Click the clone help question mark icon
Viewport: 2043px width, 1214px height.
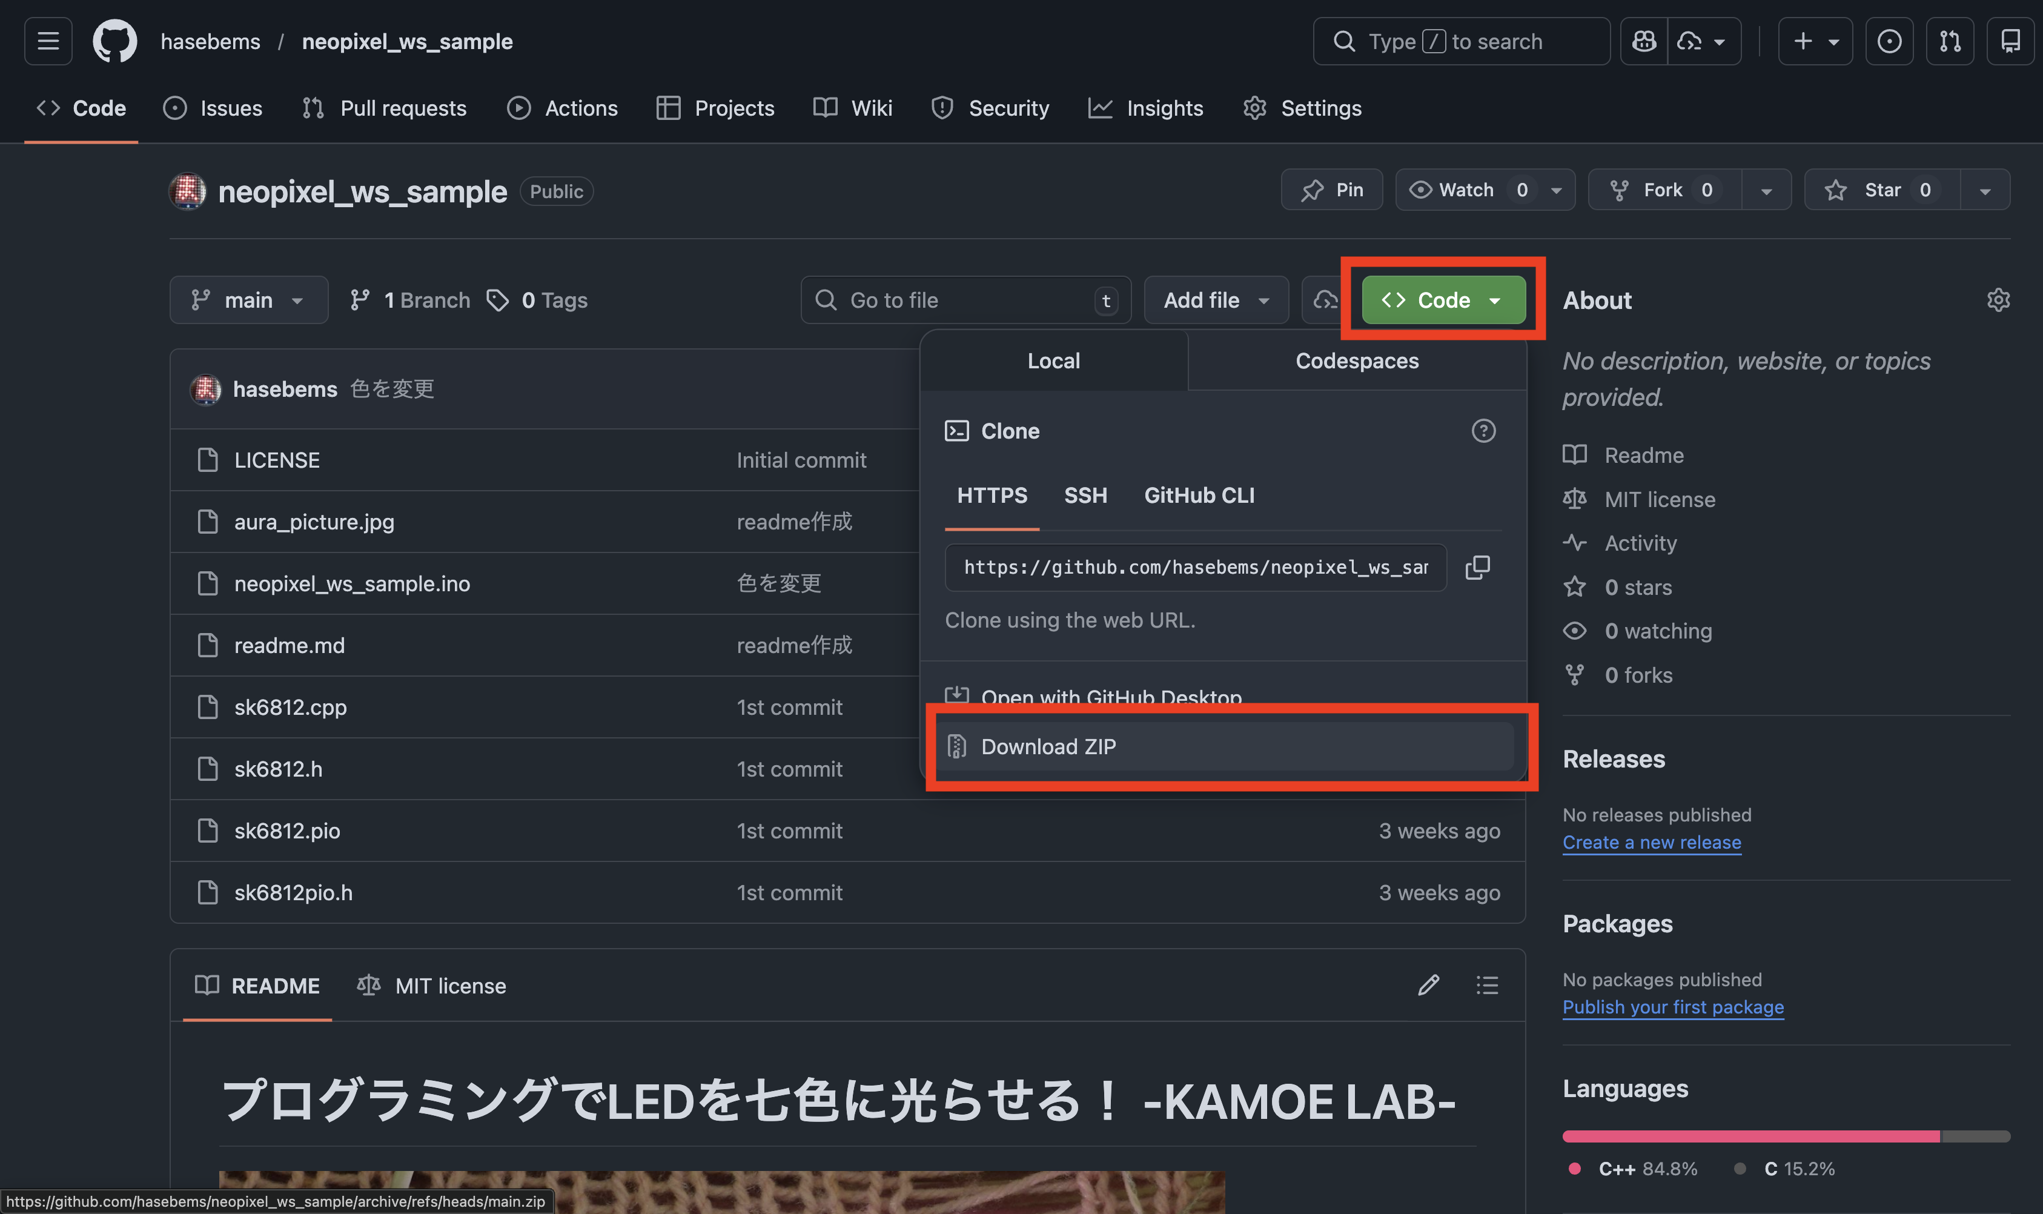pyautogui.click(x=1483, y=430)
